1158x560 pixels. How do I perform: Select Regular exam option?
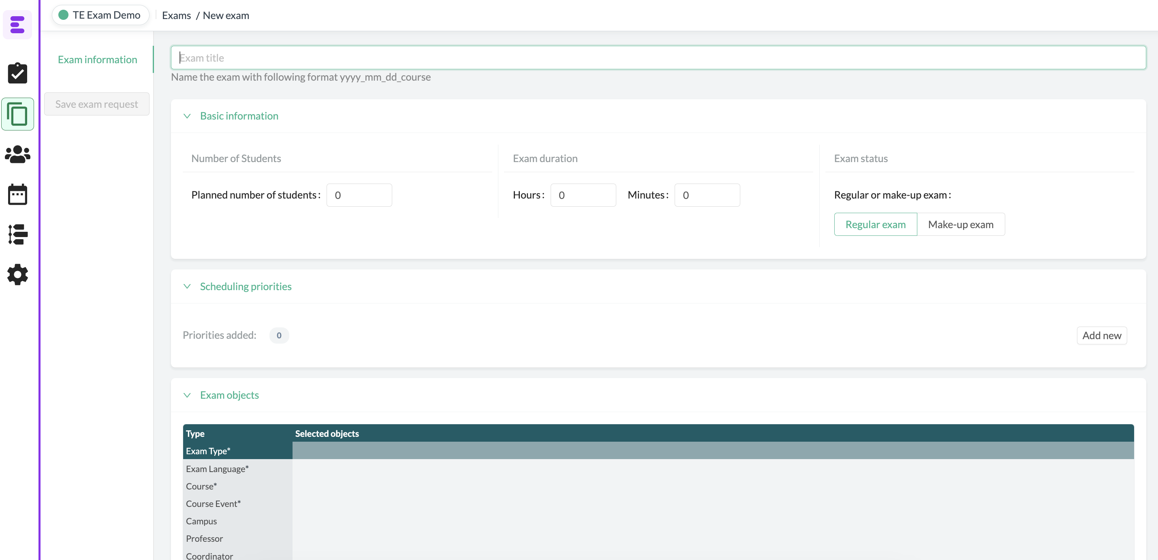(875, 224)
